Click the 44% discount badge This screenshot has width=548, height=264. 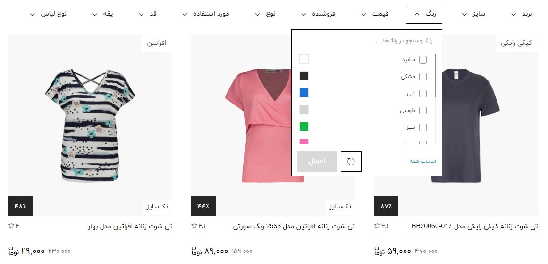[203, 206]
